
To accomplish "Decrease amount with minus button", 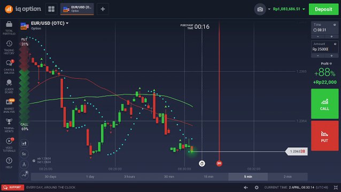I will pyautogui.click(x=318, y=56).
